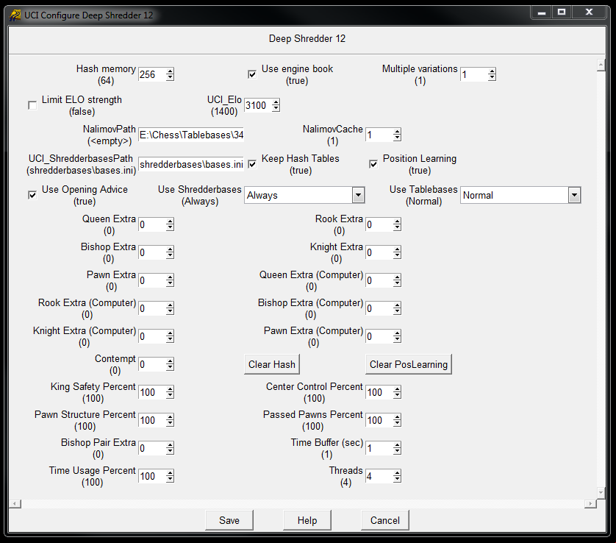Minimize the UCI Configure window
Image resolution: width=616 pixels, height=543 pixels.
[x=542, y=13]
